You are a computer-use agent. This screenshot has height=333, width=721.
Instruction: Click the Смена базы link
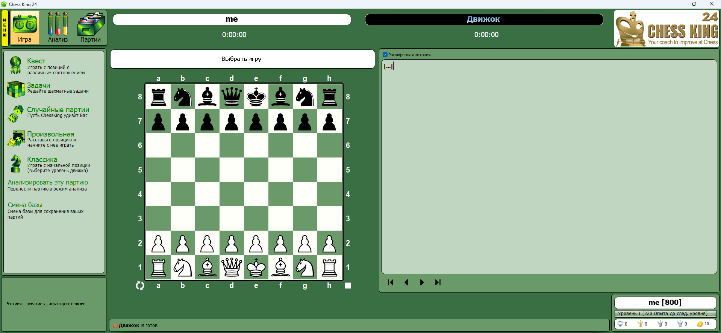(x=25, y=205)
